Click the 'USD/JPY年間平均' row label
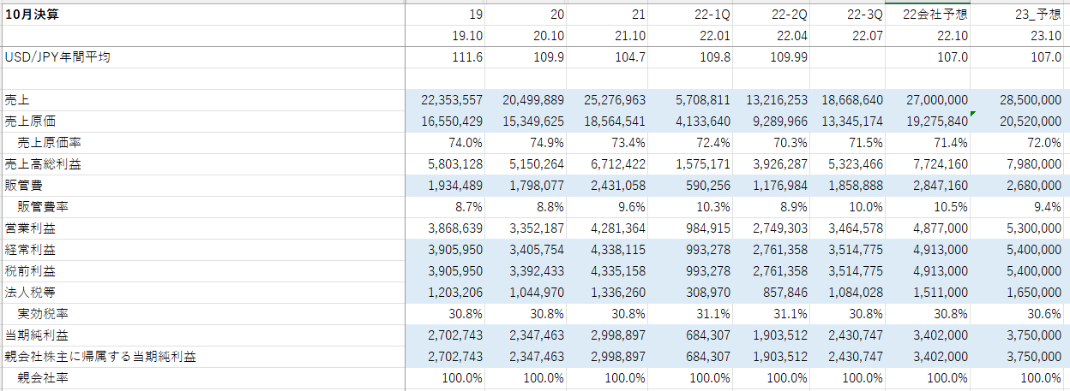Image resolution: width=1070 pixels, height=391 pixels. [x=203, y=57]
